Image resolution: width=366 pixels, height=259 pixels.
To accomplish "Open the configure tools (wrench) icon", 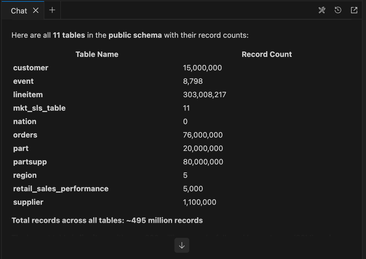I will click(x=322, y=10).
